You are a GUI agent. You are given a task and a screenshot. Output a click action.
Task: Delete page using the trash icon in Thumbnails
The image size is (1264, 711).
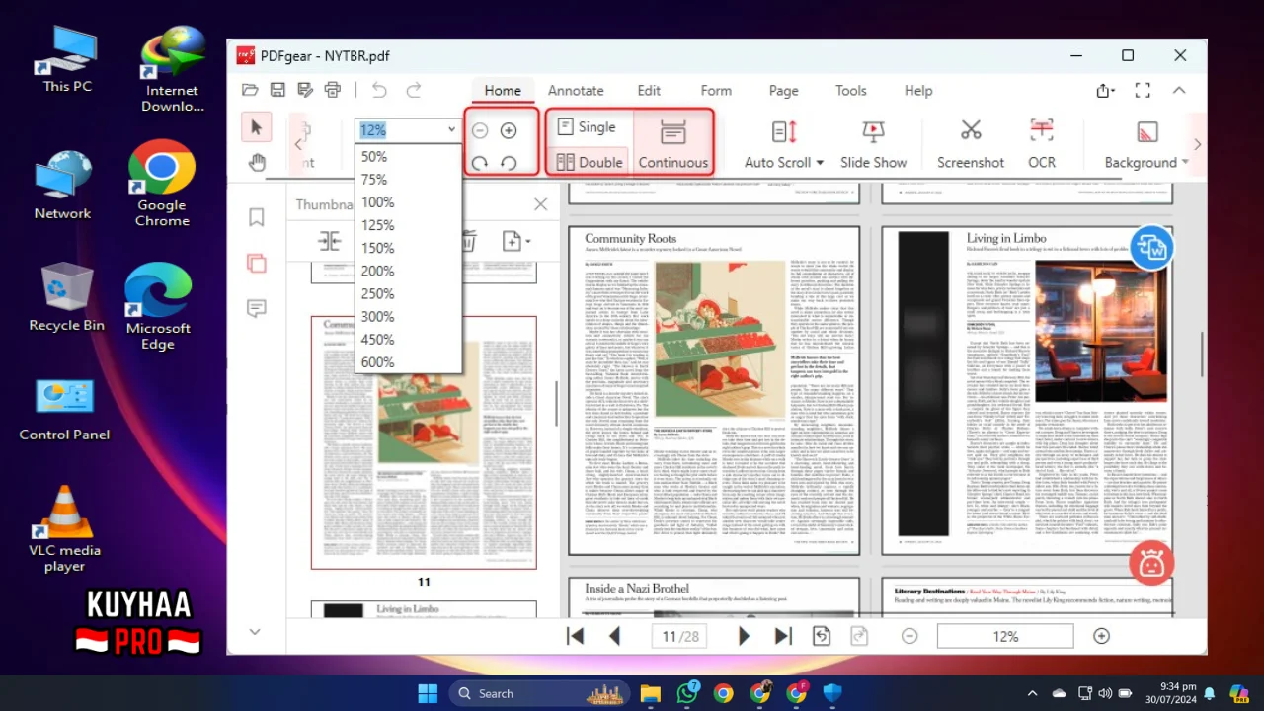pos(469,241)
